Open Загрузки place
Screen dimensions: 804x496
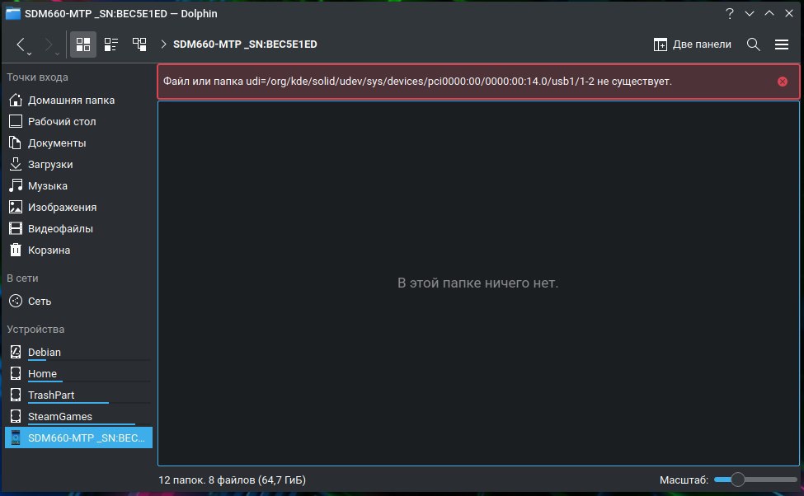coord(78,165)
